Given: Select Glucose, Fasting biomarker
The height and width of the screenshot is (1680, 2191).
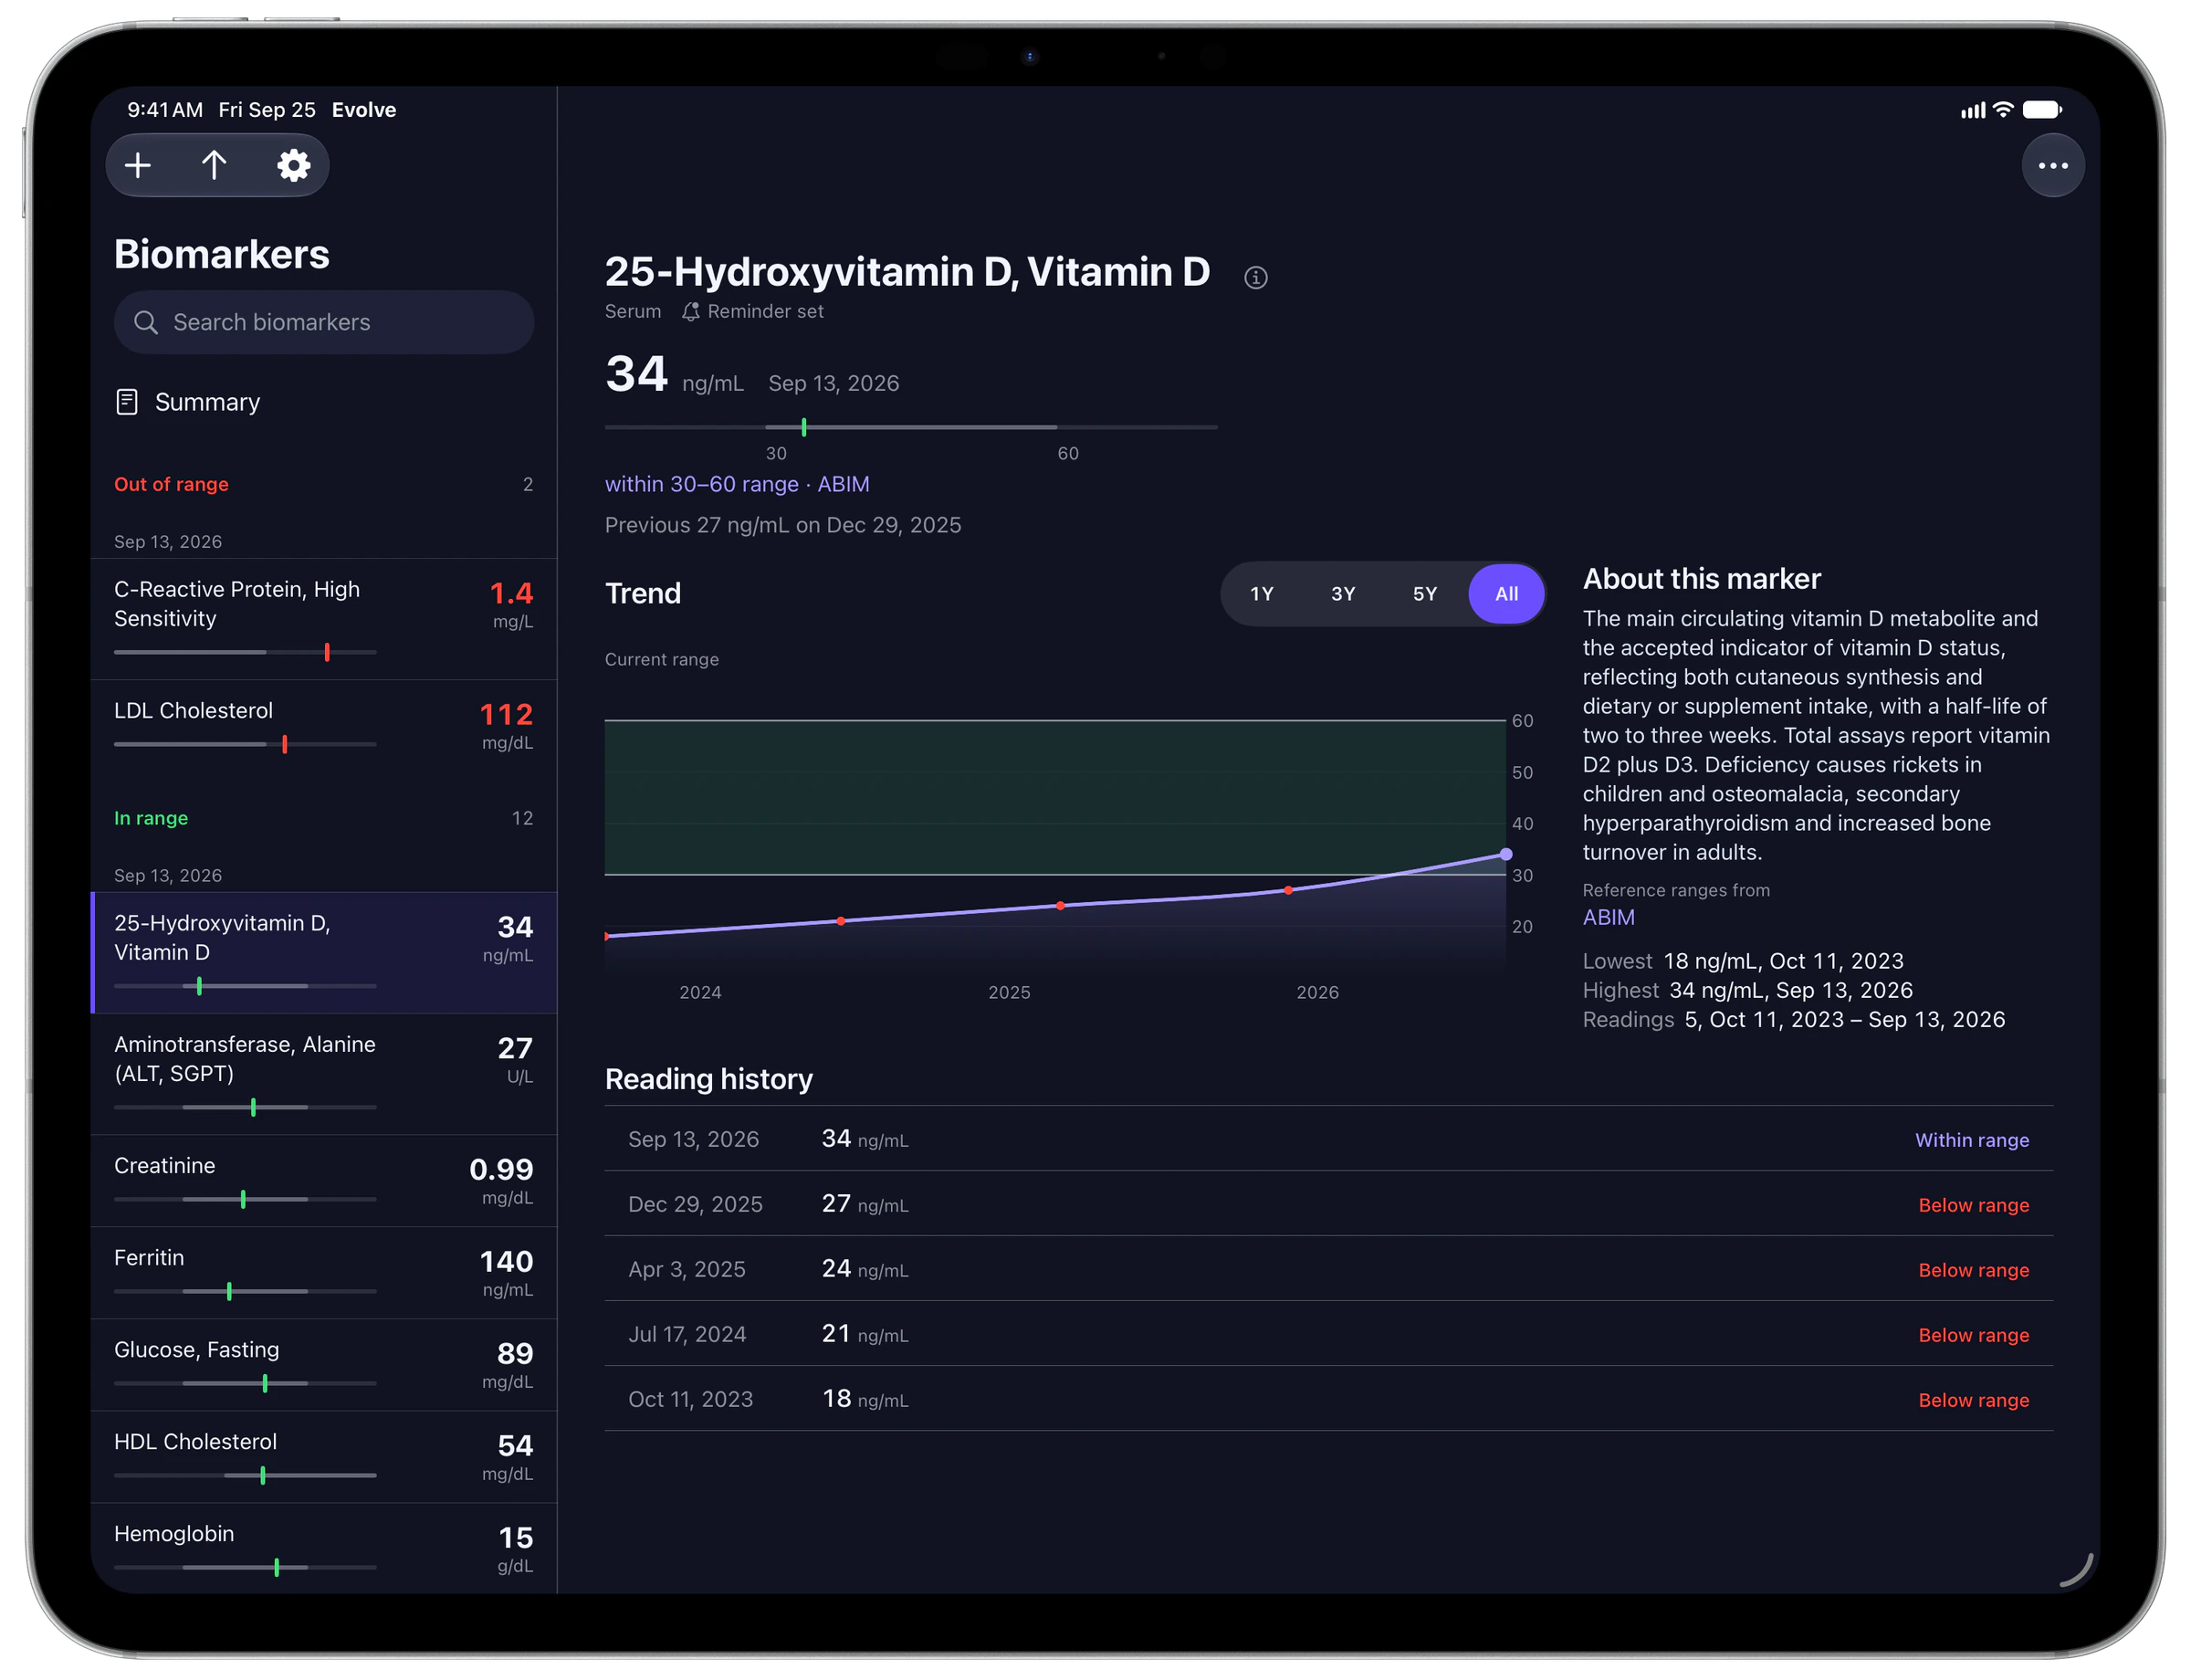Looking at the screenshot, I should 324,1365.
